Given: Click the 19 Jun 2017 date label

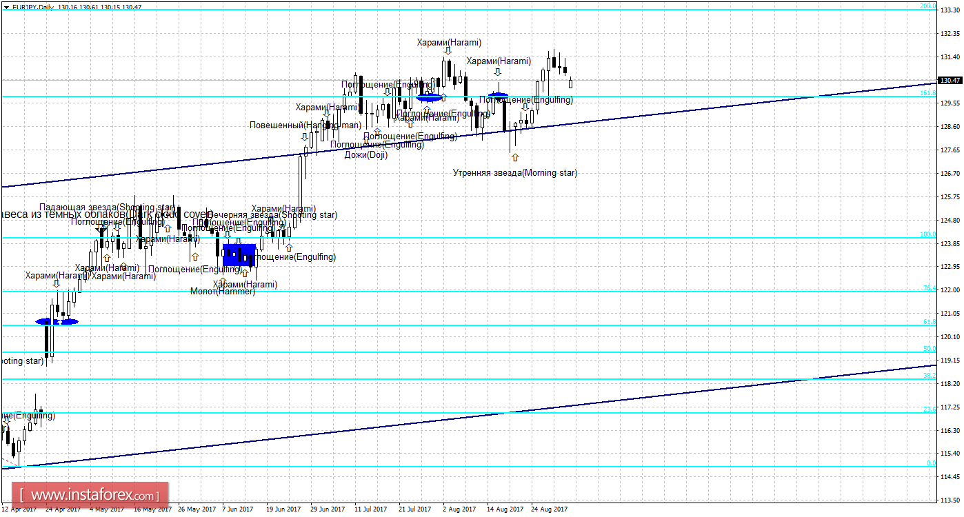Looking at the screenshot, I should [284, 510].
